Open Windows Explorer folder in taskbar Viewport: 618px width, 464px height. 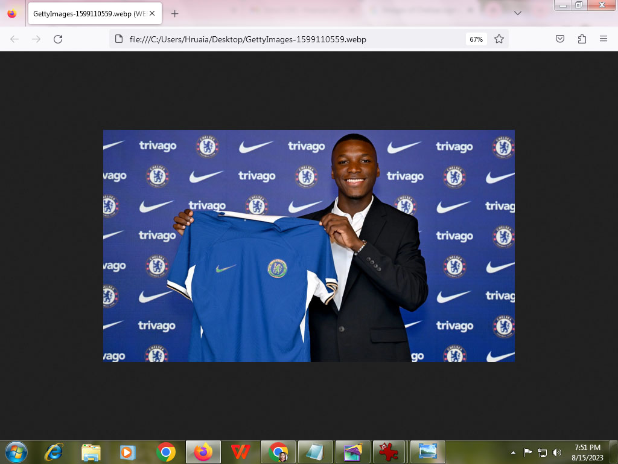click(x=91, y=451)
